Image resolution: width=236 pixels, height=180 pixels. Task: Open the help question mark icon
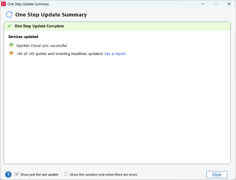[x=8, y=175]
